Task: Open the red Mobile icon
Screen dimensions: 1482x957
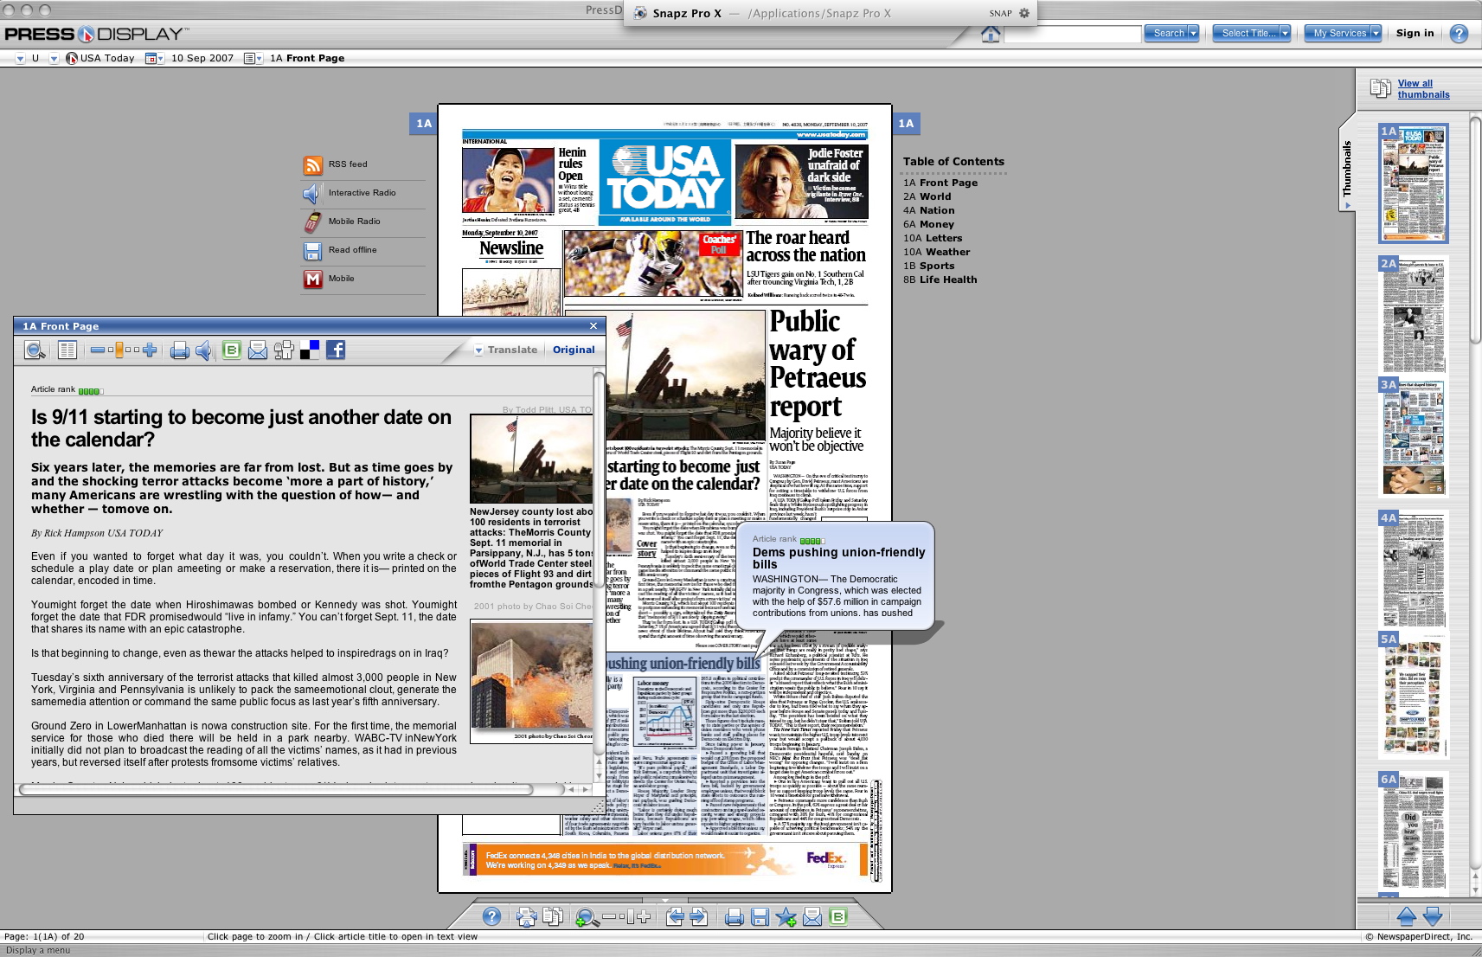Action: (x=313, y=279)
